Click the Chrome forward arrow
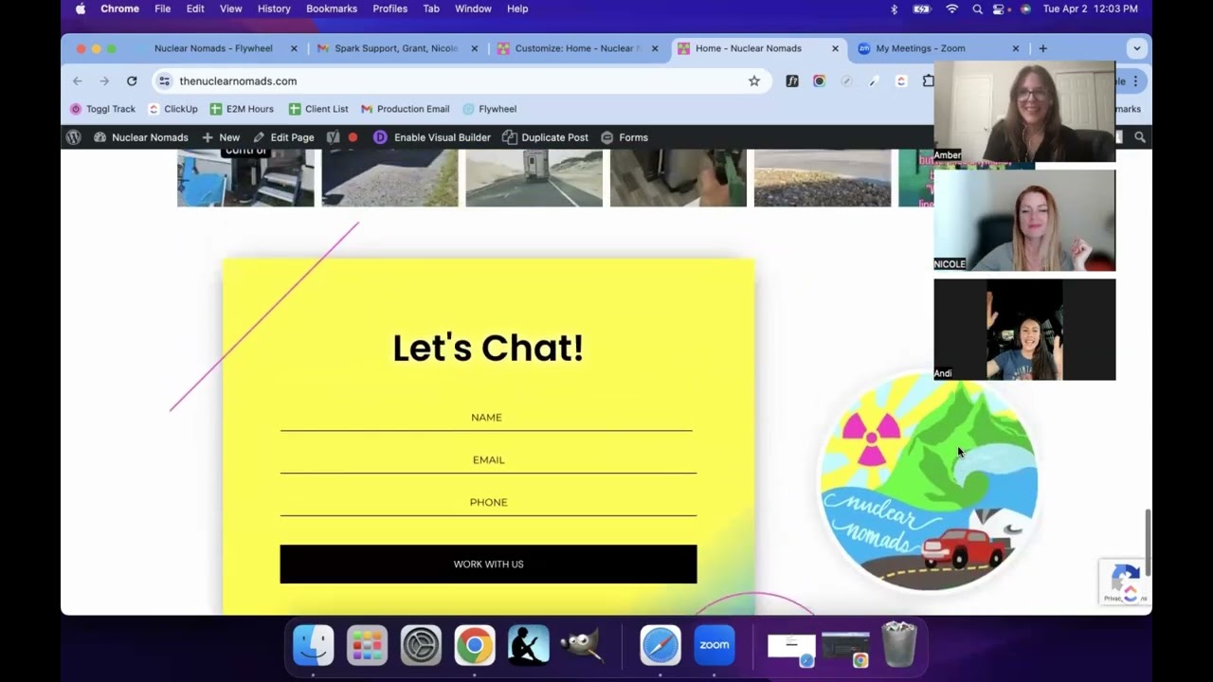This screenshot has width=1213, height=682. [x=104, y=81]
